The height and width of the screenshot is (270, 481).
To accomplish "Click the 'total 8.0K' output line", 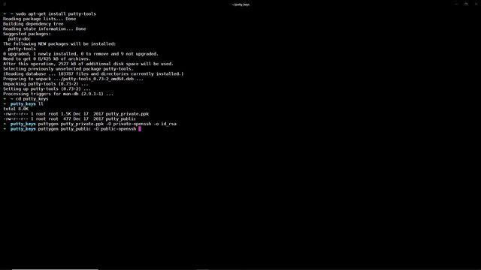I will point(16,109).
